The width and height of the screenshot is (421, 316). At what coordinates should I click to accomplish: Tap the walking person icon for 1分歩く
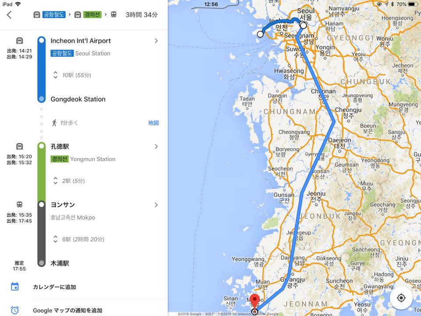(x=54, y=123)
